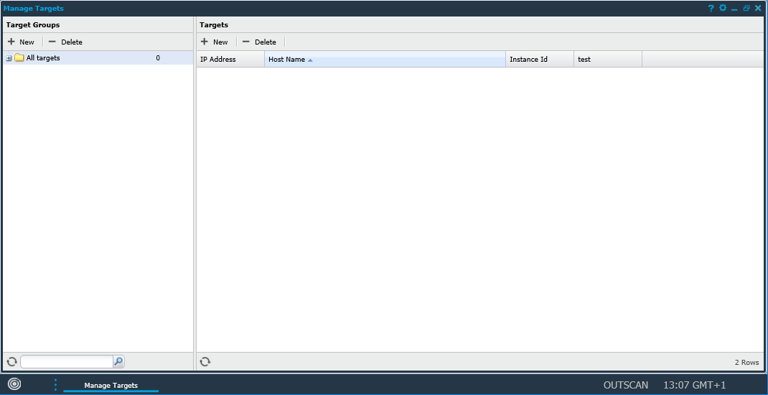Screen dimensions: 768x395
Task: Click the All targets folder icon
Action: pos(19,58)
